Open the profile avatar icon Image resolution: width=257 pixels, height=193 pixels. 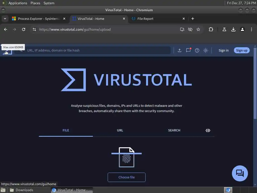click(242, 29)
